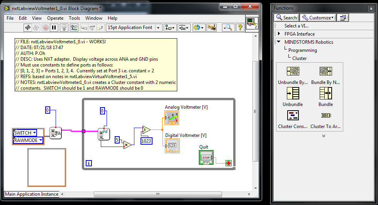Select the Cluster To Array icon
The width and height of the screenshot is (378, 205).
326,115
